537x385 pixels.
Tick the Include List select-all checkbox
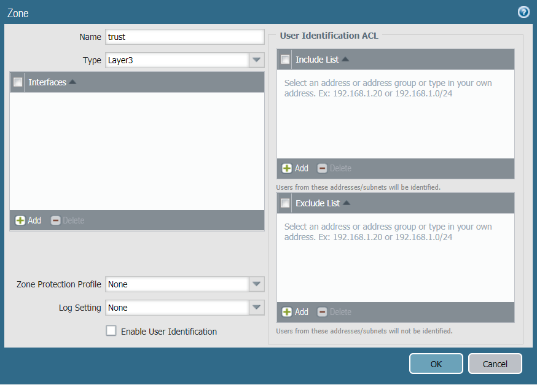click(x=285, y=60)
